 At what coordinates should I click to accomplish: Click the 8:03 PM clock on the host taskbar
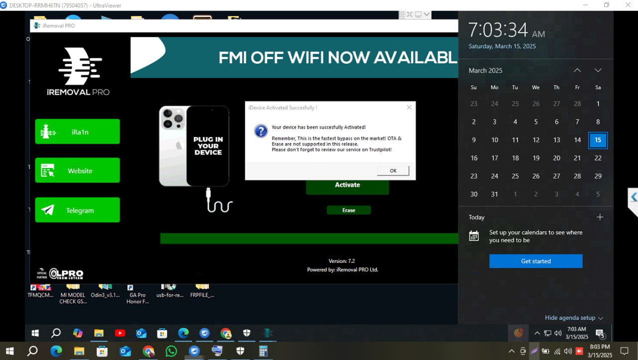(600, 351)
